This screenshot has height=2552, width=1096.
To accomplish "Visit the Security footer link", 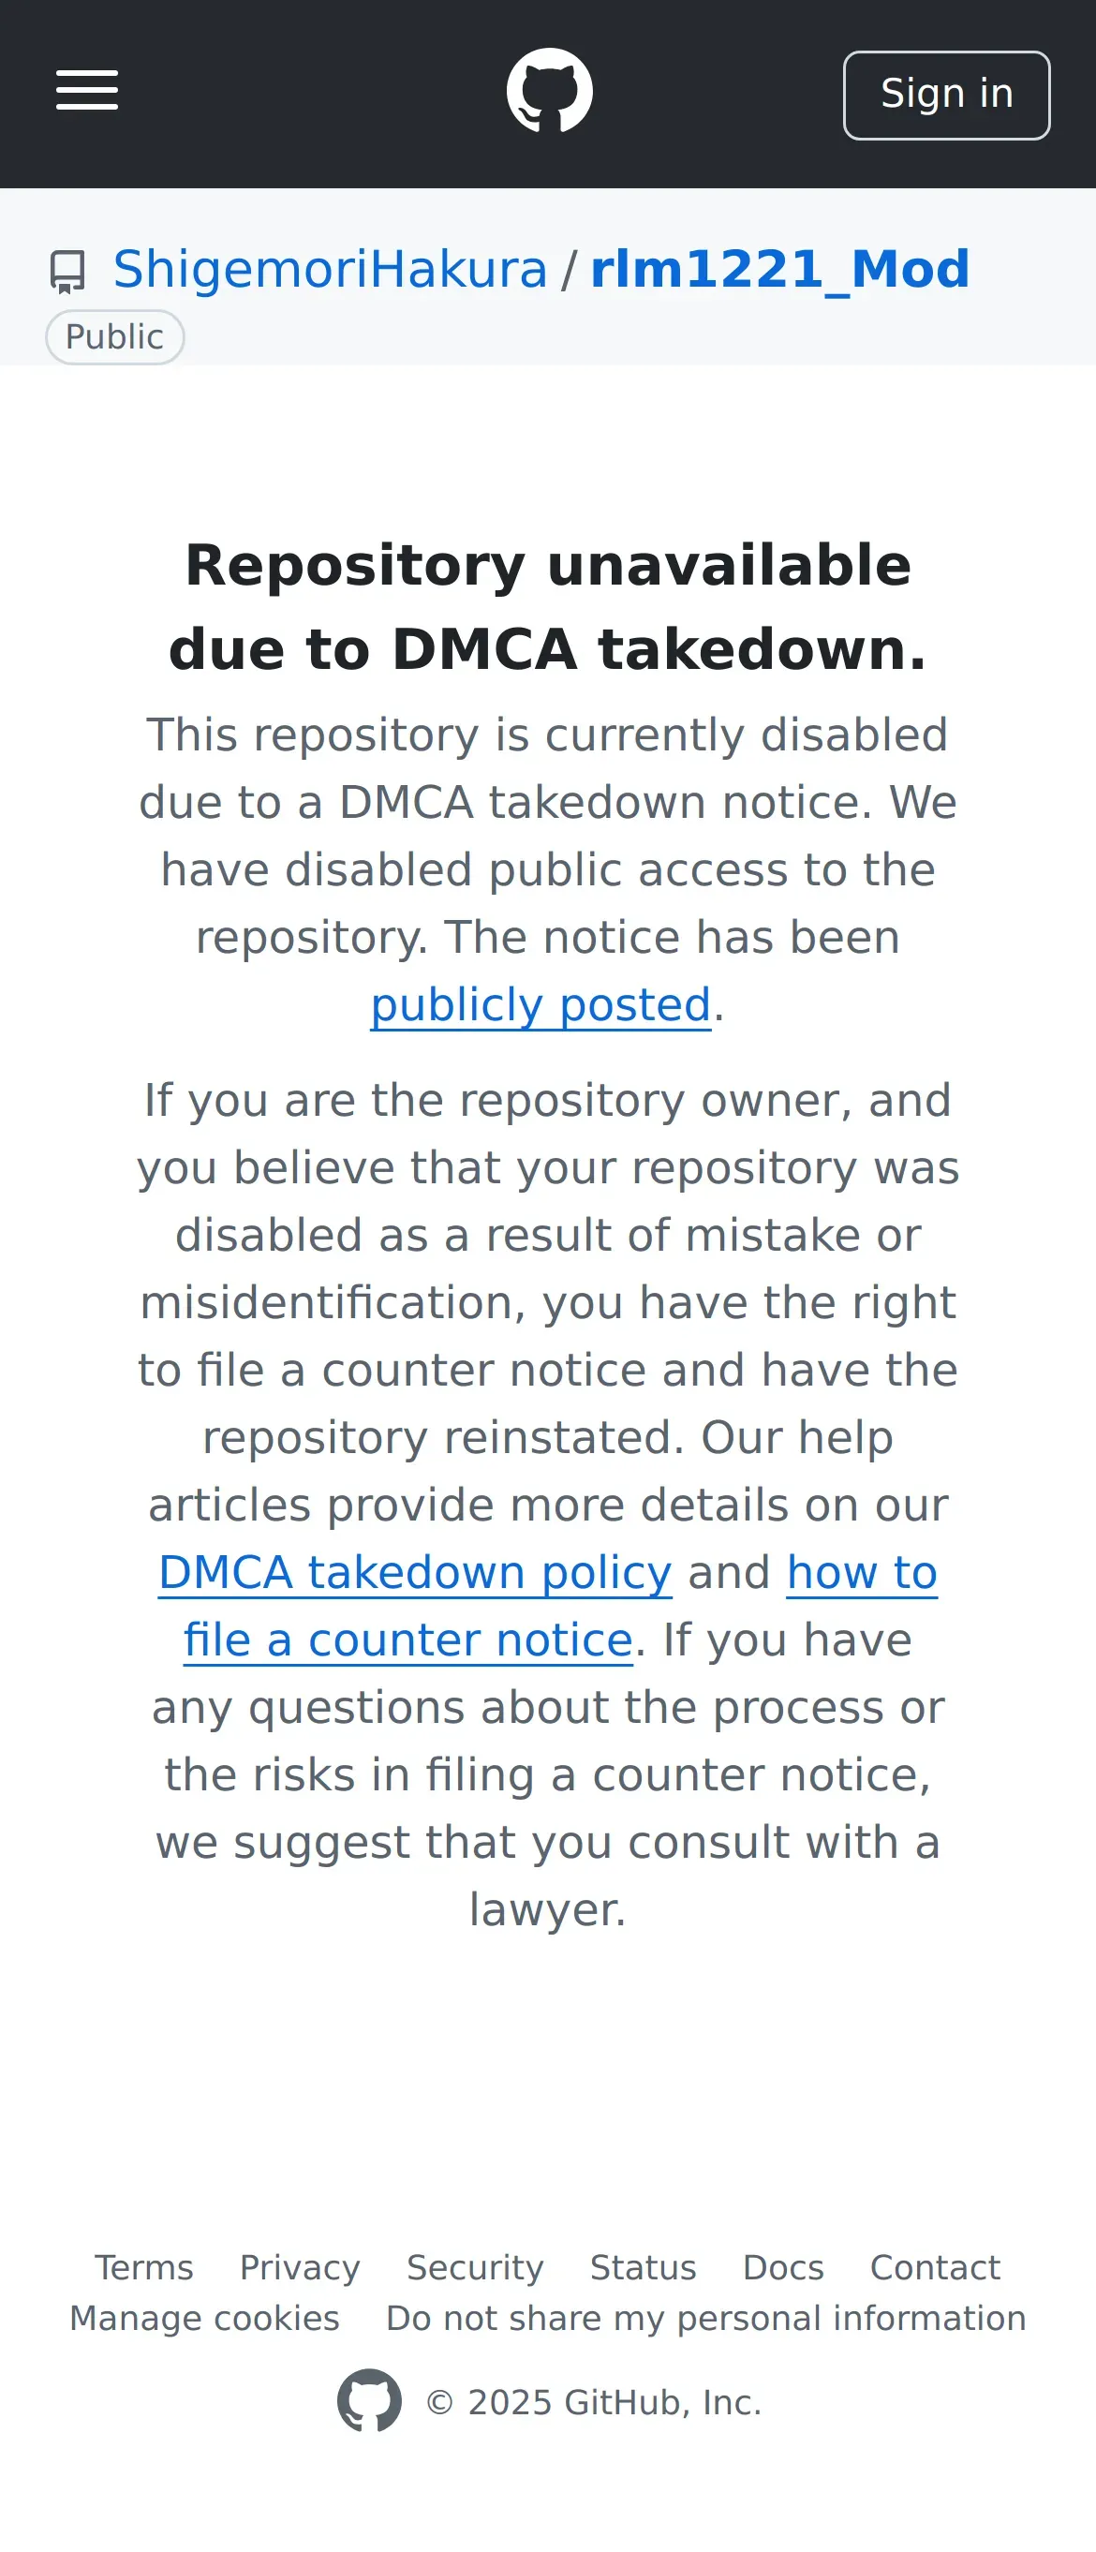I will click(475, 2268).
